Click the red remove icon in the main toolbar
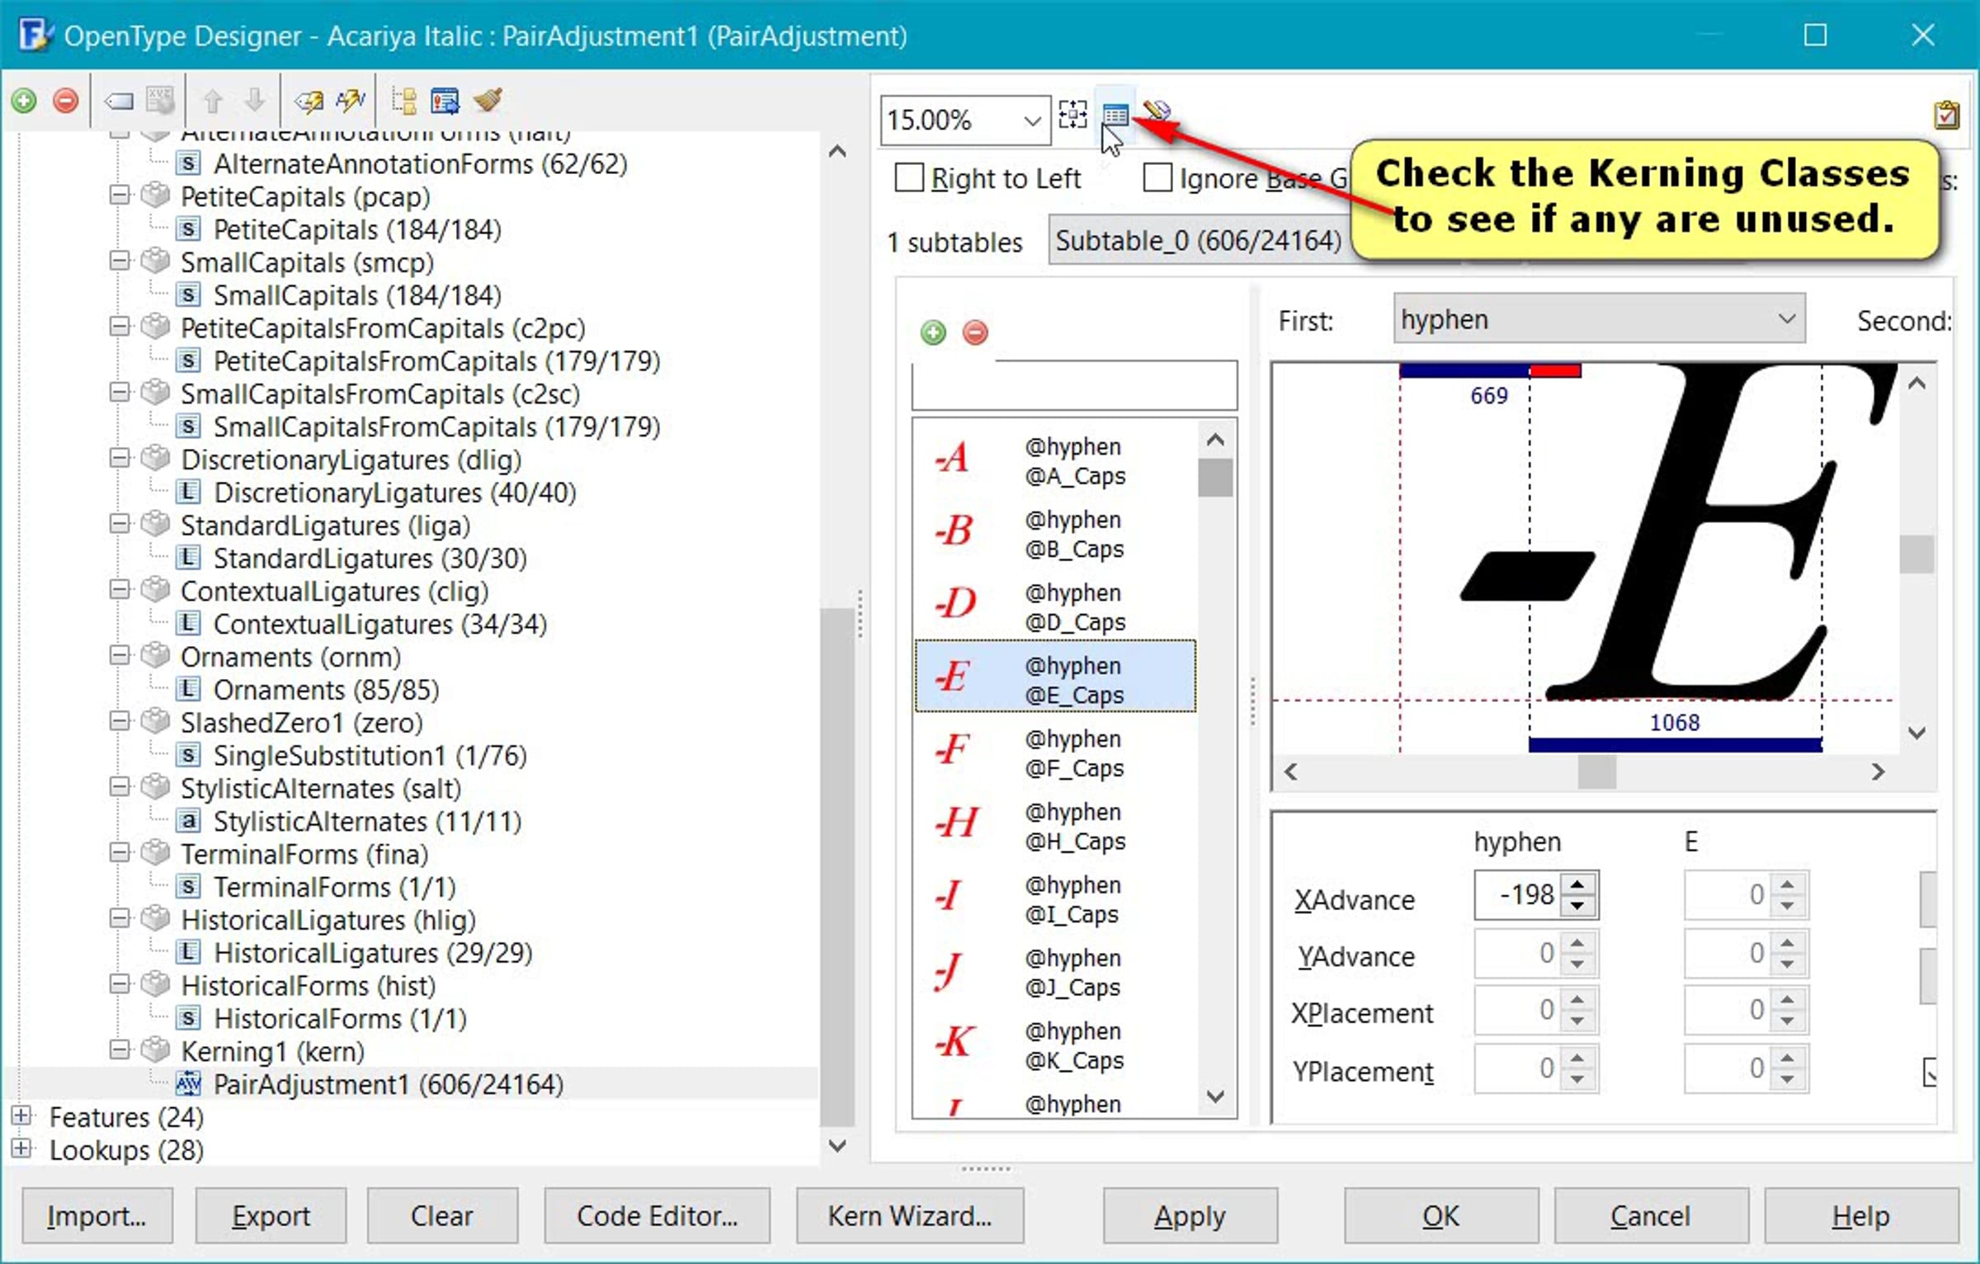This screenshot has height=1264, width=1980. click(66, 101)
